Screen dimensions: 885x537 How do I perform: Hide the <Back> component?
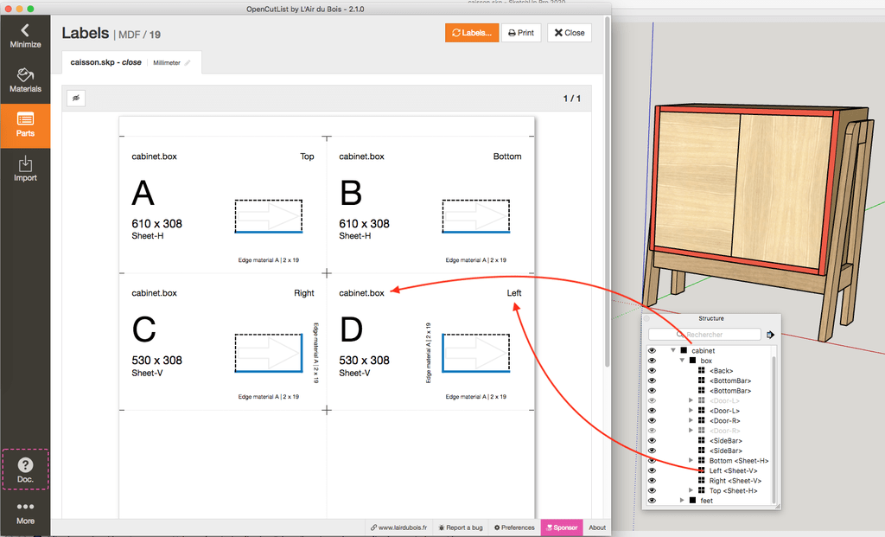[652, 371]
